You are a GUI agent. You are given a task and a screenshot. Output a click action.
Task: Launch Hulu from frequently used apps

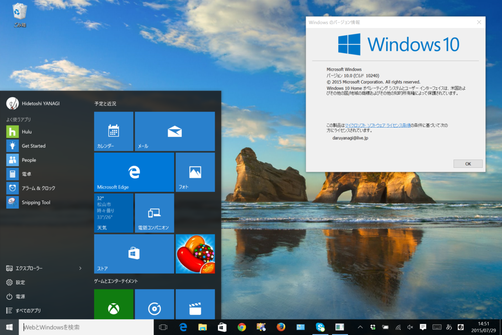pyautogui.click(x=45, y=131)
